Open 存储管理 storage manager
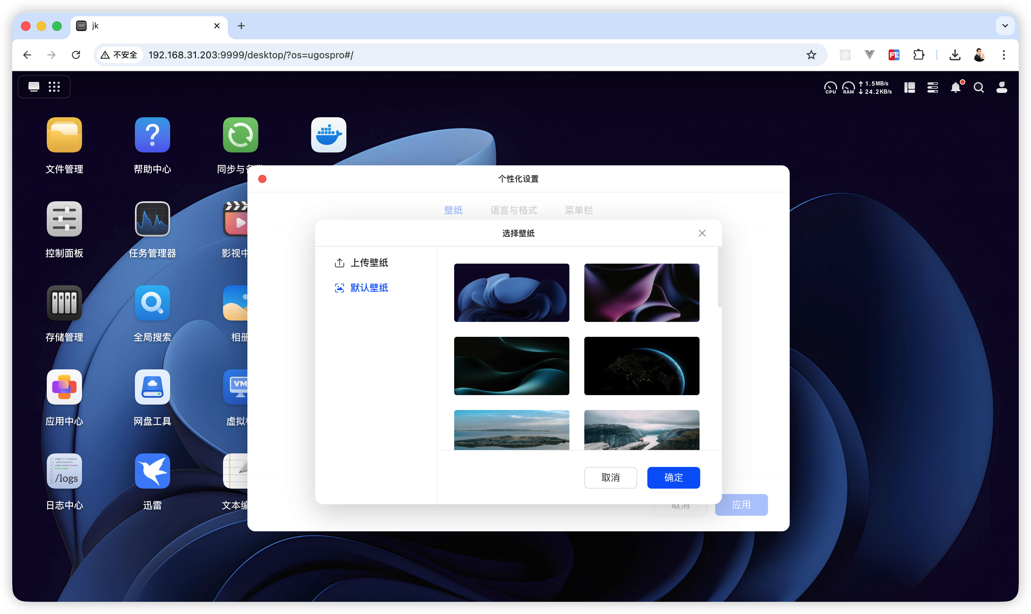This screenshot has height=614, width=1031. tap(64, 303)
